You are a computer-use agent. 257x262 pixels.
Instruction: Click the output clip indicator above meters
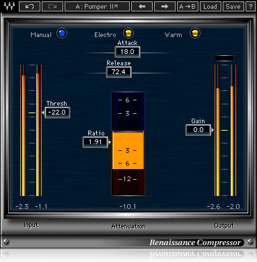coord(224,59)
